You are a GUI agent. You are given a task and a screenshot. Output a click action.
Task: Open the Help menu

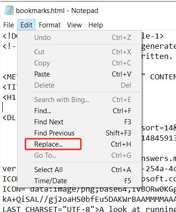[96, 25]
